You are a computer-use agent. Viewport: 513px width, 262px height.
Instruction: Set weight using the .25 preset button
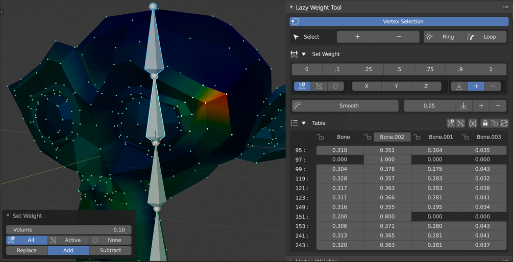coord(368,69)
